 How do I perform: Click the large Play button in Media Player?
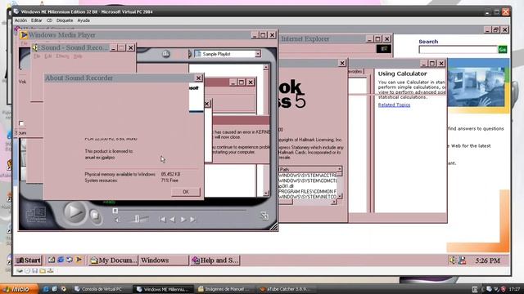pyautogui.click(x=74, y=212)
